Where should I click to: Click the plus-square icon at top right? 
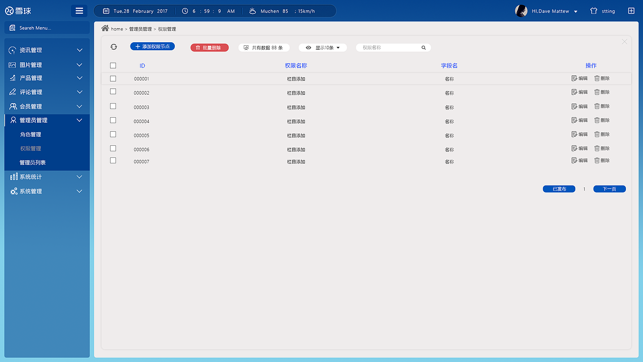click(631, 11)
